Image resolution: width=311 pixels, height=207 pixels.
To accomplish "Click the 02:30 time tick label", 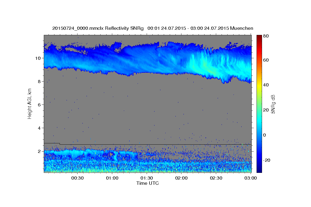I will click(x=216, y=178).
